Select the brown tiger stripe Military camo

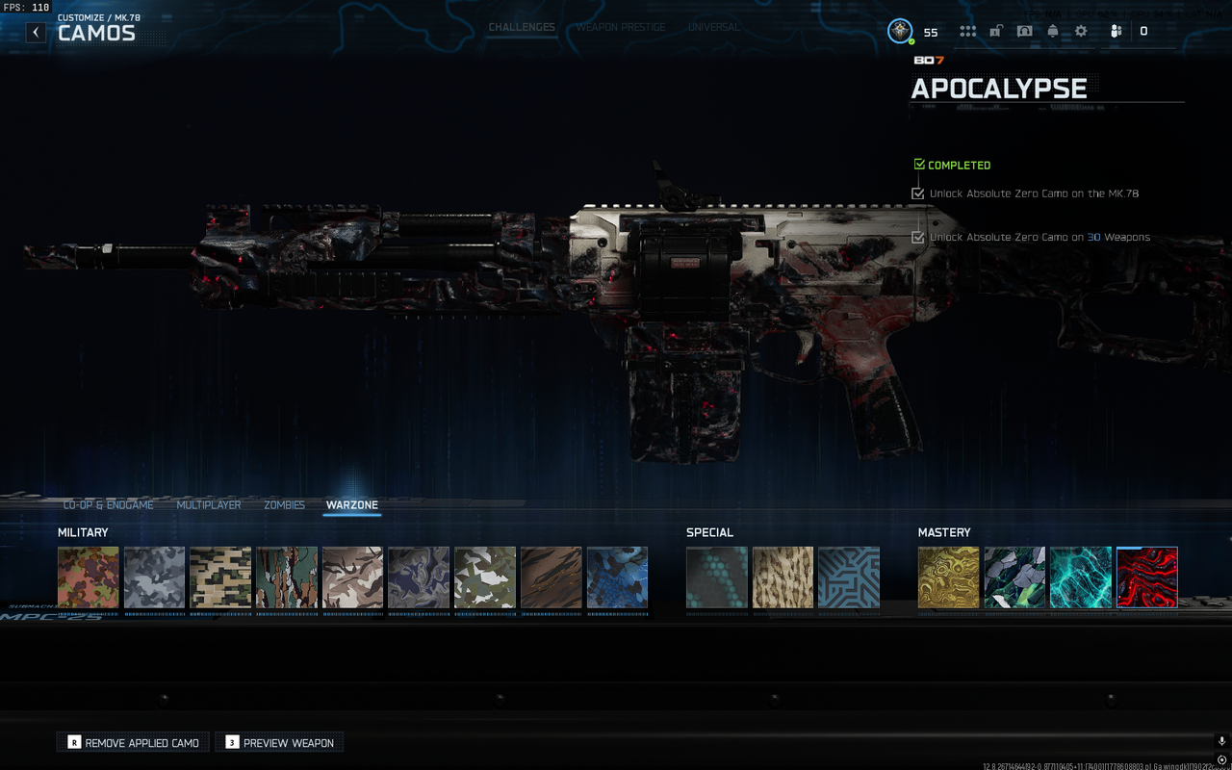click(552, 577)
